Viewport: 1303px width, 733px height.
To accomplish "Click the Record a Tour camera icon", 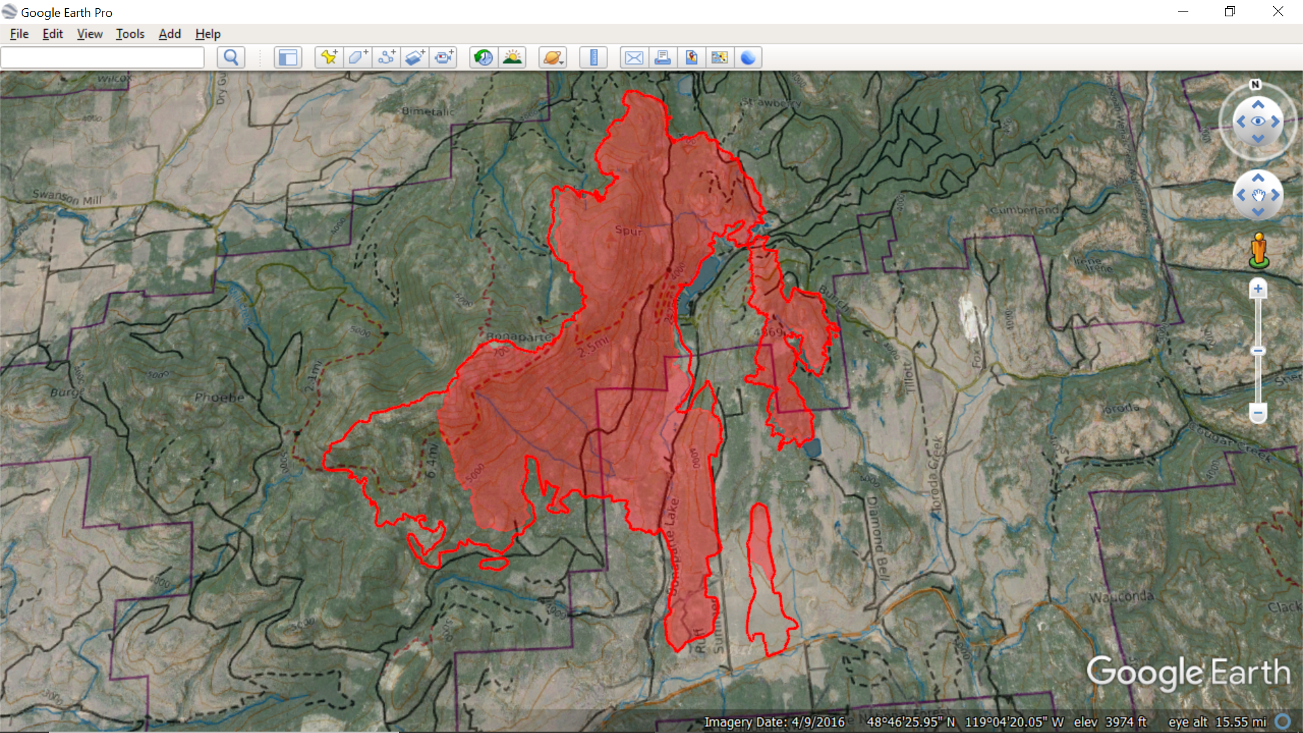I will 445,58.
